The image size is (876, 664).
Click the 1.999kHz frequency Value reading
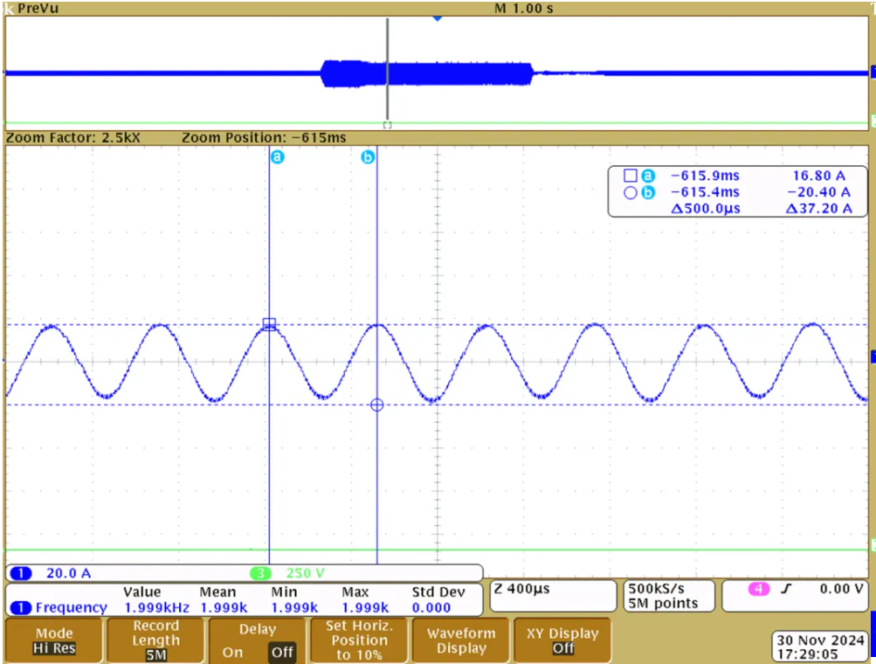[x=157, y=607]
